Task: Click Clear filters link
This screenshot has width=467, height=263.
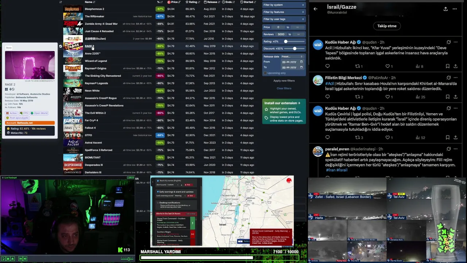Action: pyautogui.click(x=284, y=88)
